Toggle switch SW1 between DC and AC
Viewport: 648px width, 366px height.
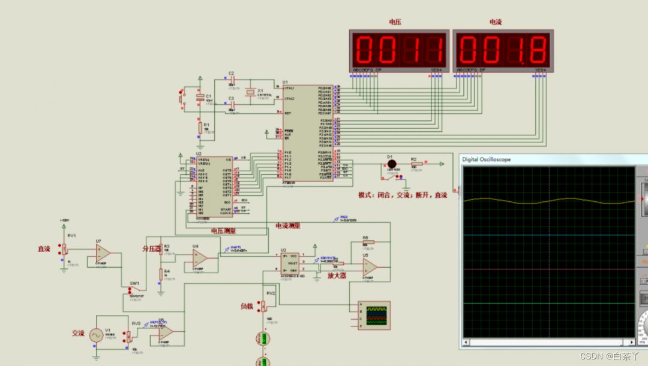coord(133,291)
